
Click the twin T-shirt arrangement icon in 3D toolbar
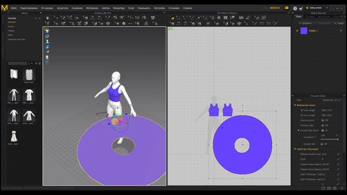[x=153, y=18]
